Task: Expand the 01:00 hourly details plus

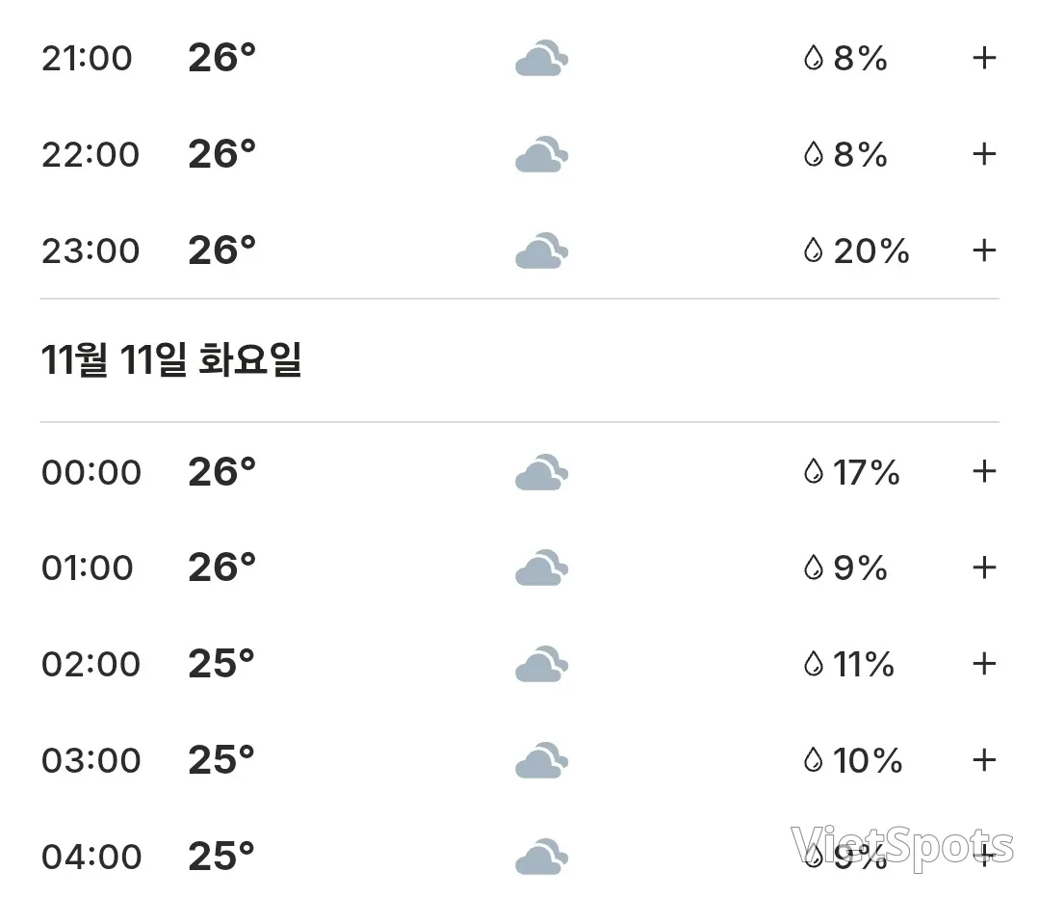Action: 984,568
